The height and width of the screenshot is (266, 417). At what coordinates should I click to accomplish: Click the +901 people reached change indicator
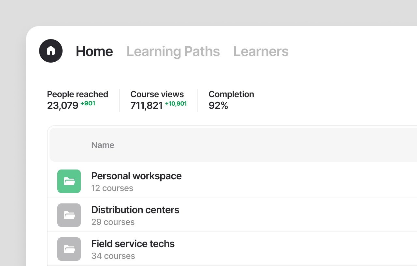[88, 104]
